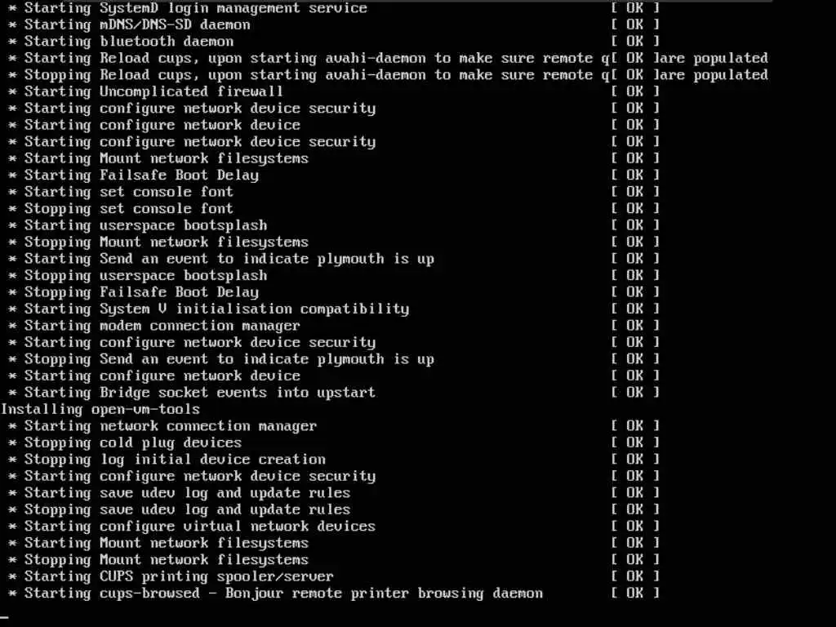The height and width of the screenshot is (627, 836).
Task: Click the "Starting Failsafe Boot Delay" line
Action: 141,175
